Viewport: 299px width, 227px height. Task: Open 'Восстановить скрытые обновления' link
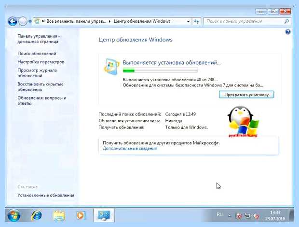[41, 86]
